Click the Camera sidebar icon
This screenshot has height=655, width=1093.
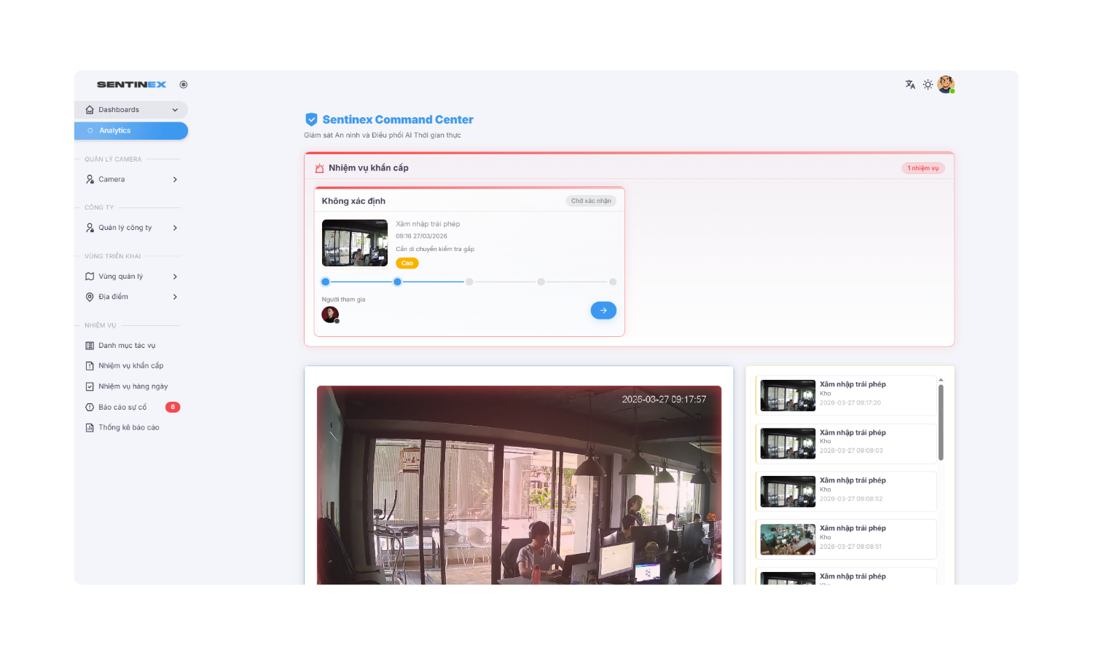90,179
